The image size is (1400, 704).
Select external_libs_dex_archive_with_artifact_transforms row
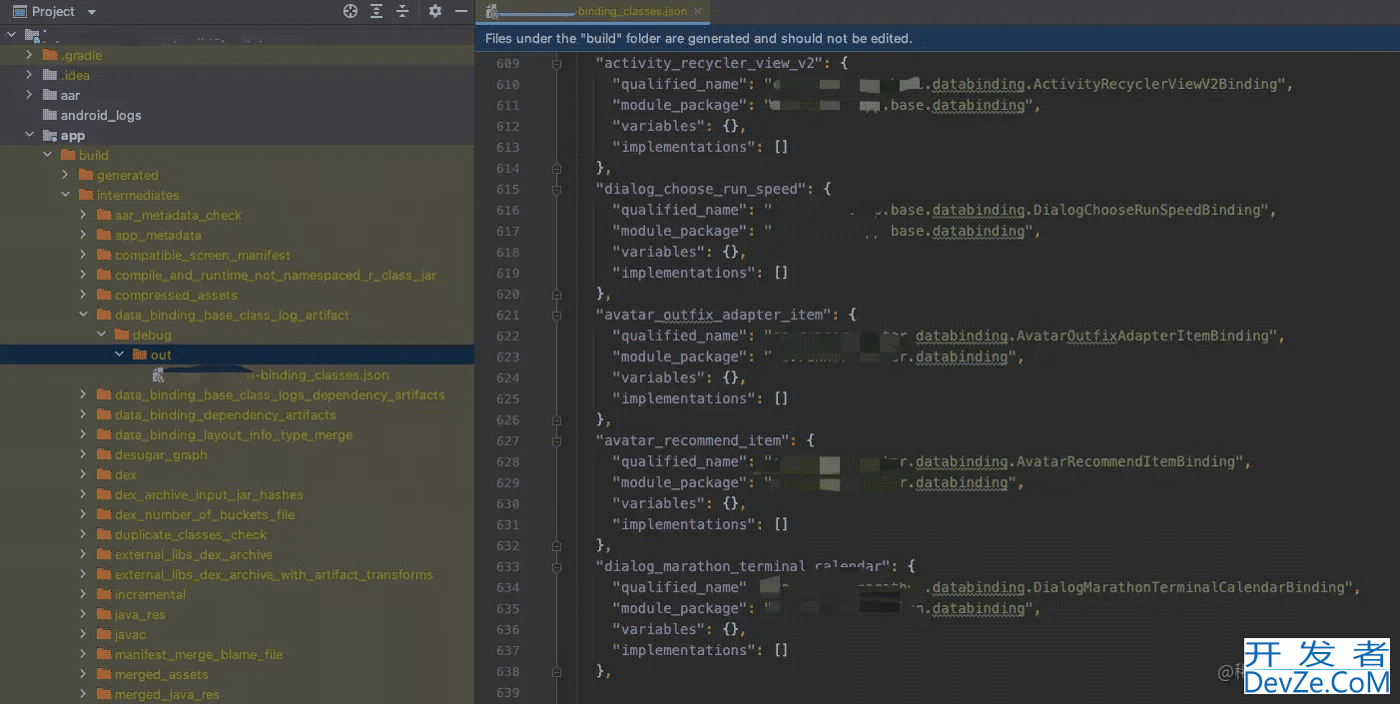pos(237,574)
